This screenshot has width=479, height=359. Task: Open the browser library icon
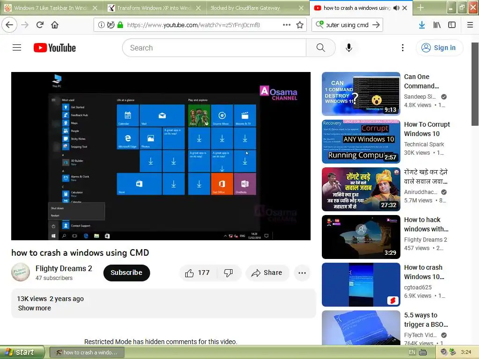[437, 25]
